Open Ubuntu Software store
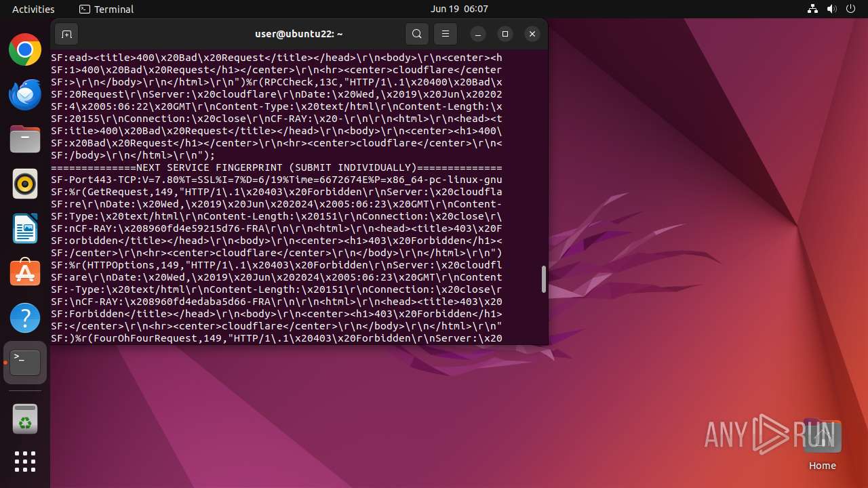 (25, 273)
